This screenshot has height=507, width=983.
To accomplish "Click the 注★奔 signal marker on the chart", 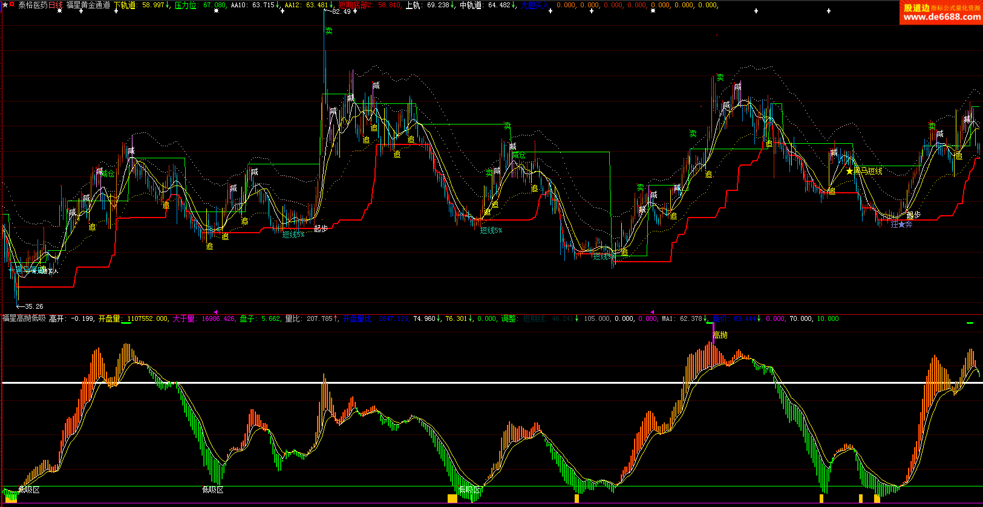I will (x=901, y=225).
